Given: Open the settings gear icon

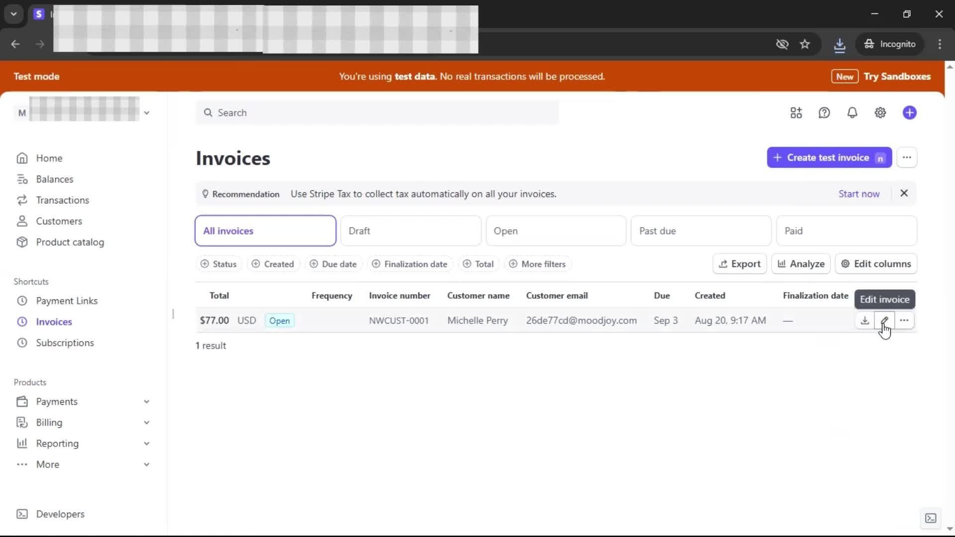Looking at the screenshot, I should point(880,113).
